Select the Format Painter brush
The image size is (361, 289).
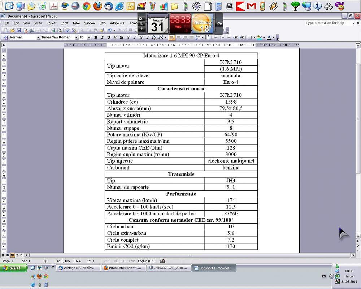(102, 30)
